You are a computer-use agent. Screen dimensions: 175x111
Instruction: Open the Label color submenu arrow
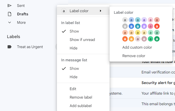101,11
